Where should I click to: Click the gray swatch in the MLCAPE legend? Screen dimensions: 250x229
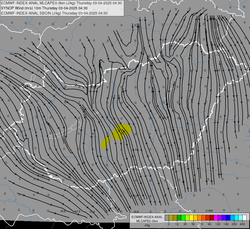[167, 218]
